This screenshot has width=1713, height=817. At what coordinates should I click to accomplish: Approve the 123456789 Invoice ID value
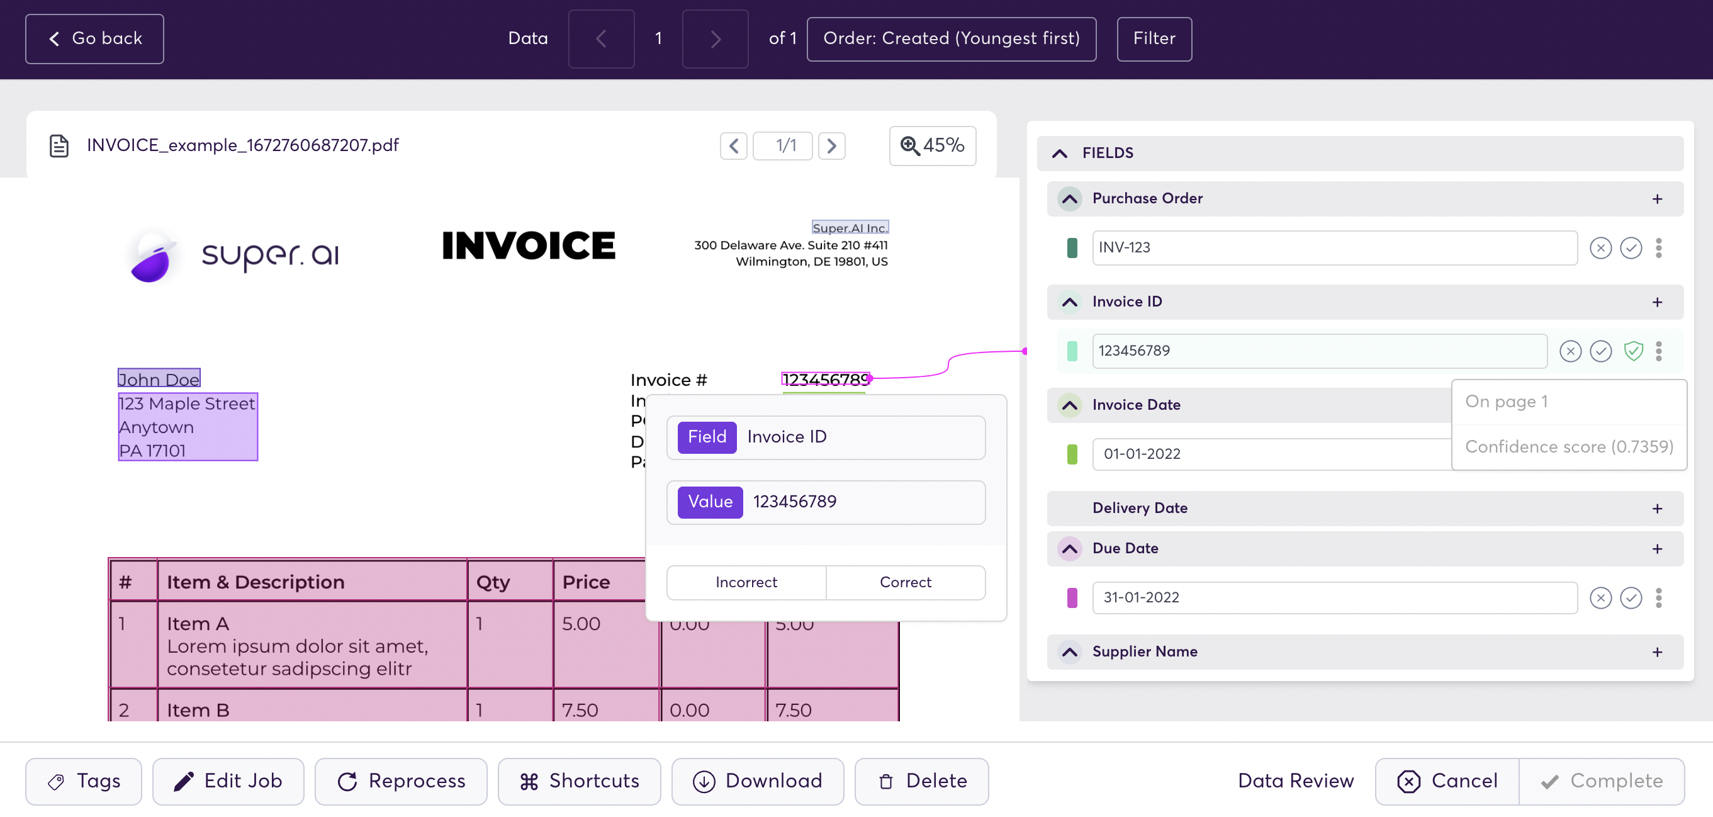[1600, 351]
